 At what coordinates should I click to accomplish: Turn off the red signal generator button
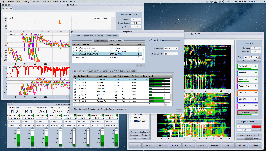(256, 127)
